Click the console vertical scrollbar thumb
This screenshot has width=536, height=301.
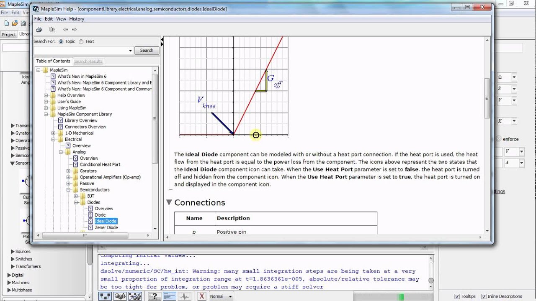[431, 281]
